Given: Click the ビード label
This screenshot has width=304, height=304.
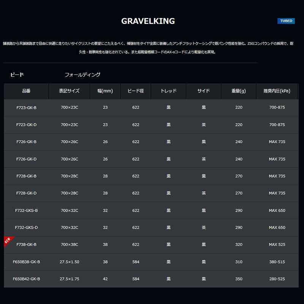Looking at the screenshot, I should (x=17, y=75).
